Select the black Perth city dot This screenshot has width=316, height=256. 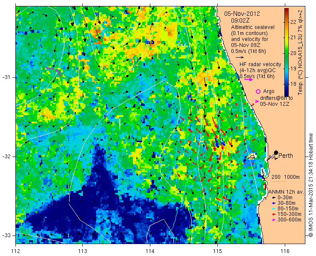pyautogui.click(x=276, y=153)
